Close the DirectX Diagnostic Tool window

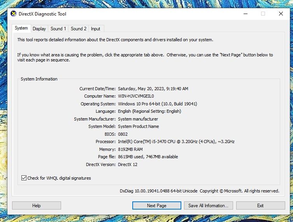coord(281,14)
